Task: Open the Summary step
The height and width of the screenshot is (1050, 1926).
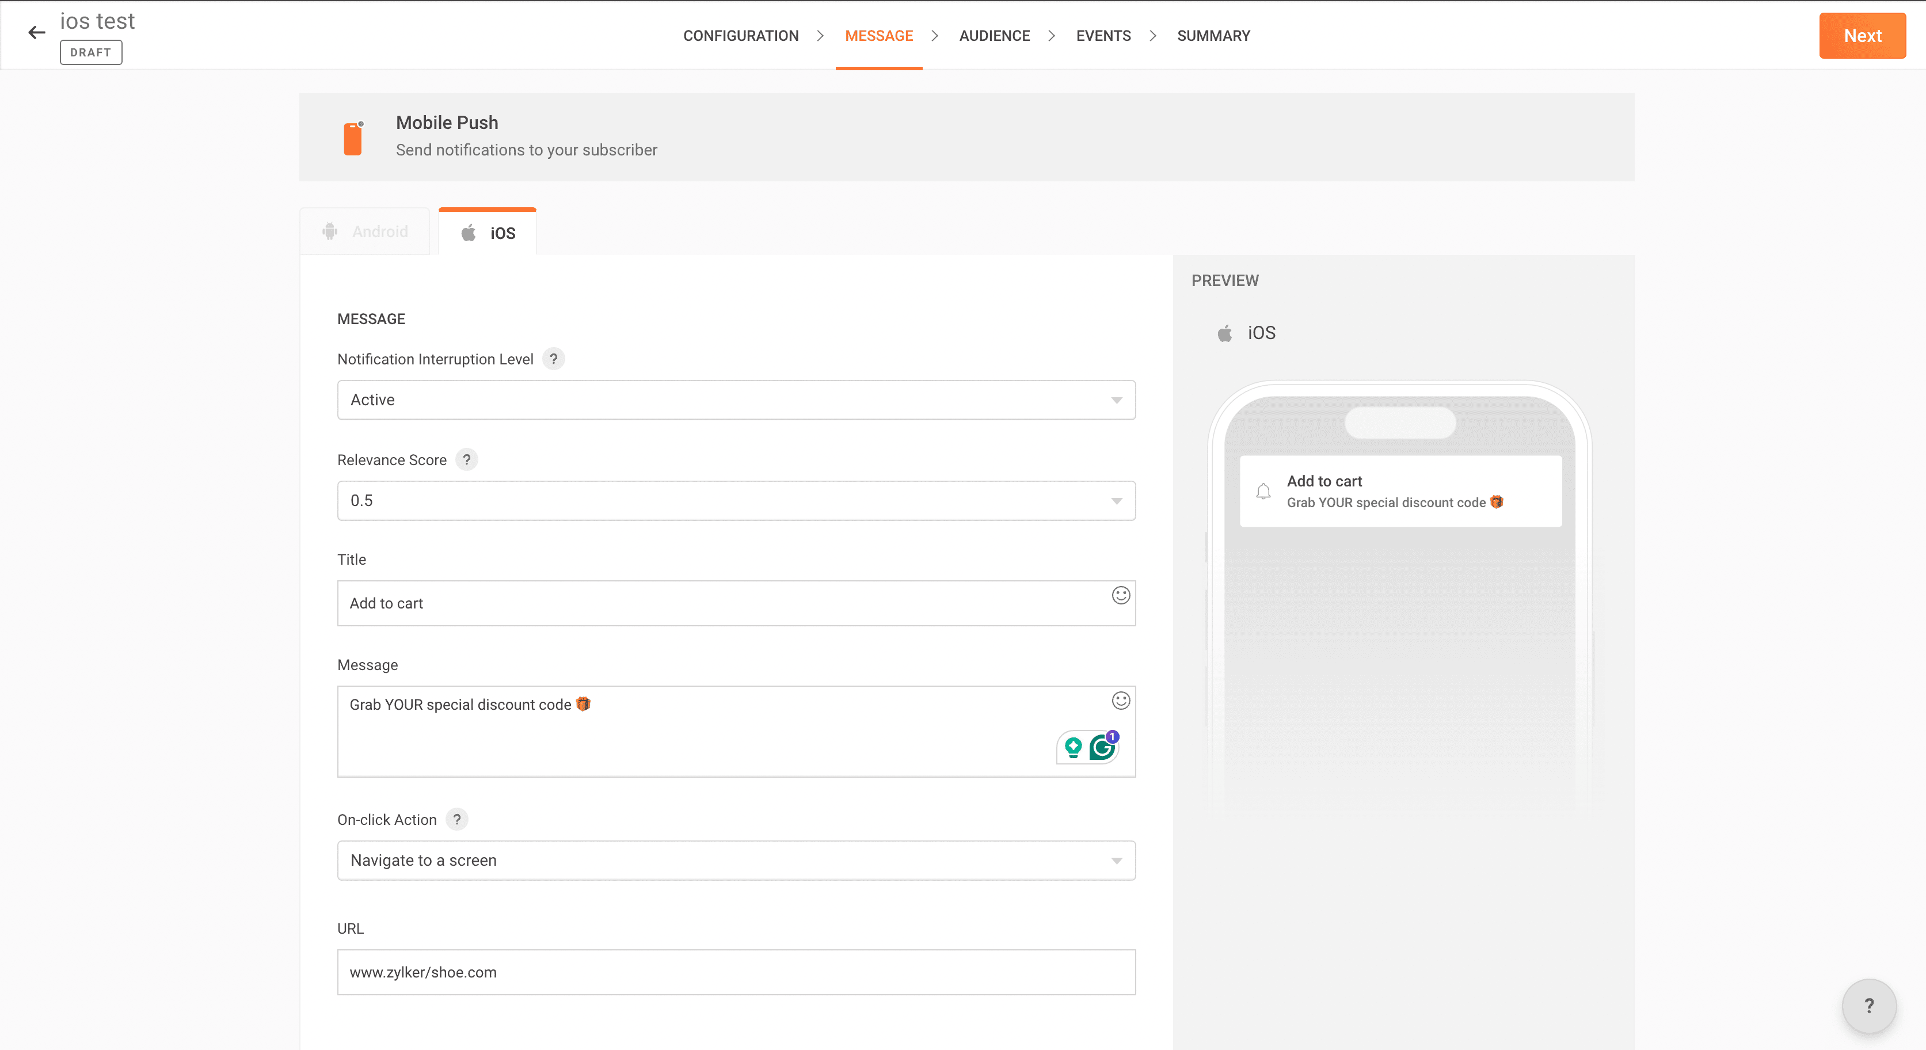Action: 1213,36
